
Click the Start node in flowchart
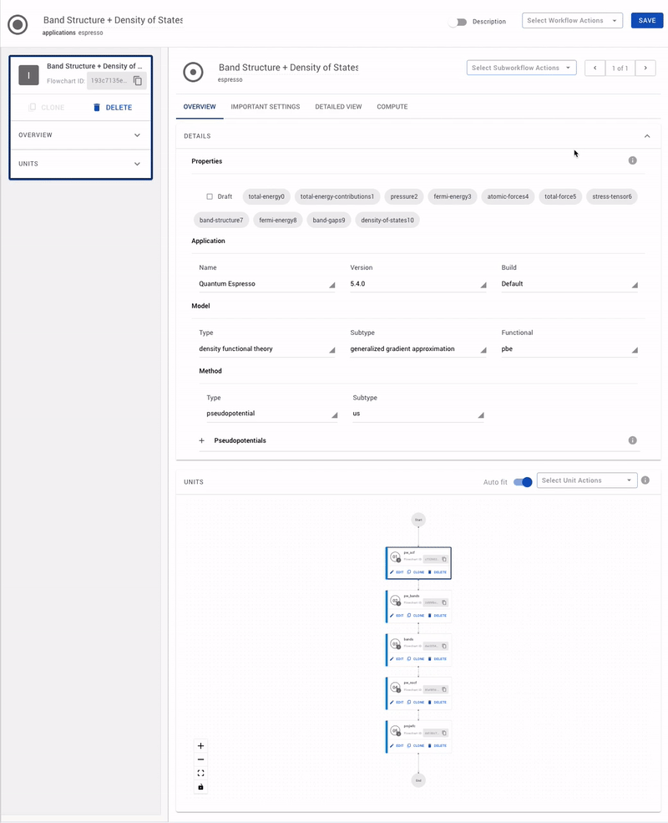418,520
